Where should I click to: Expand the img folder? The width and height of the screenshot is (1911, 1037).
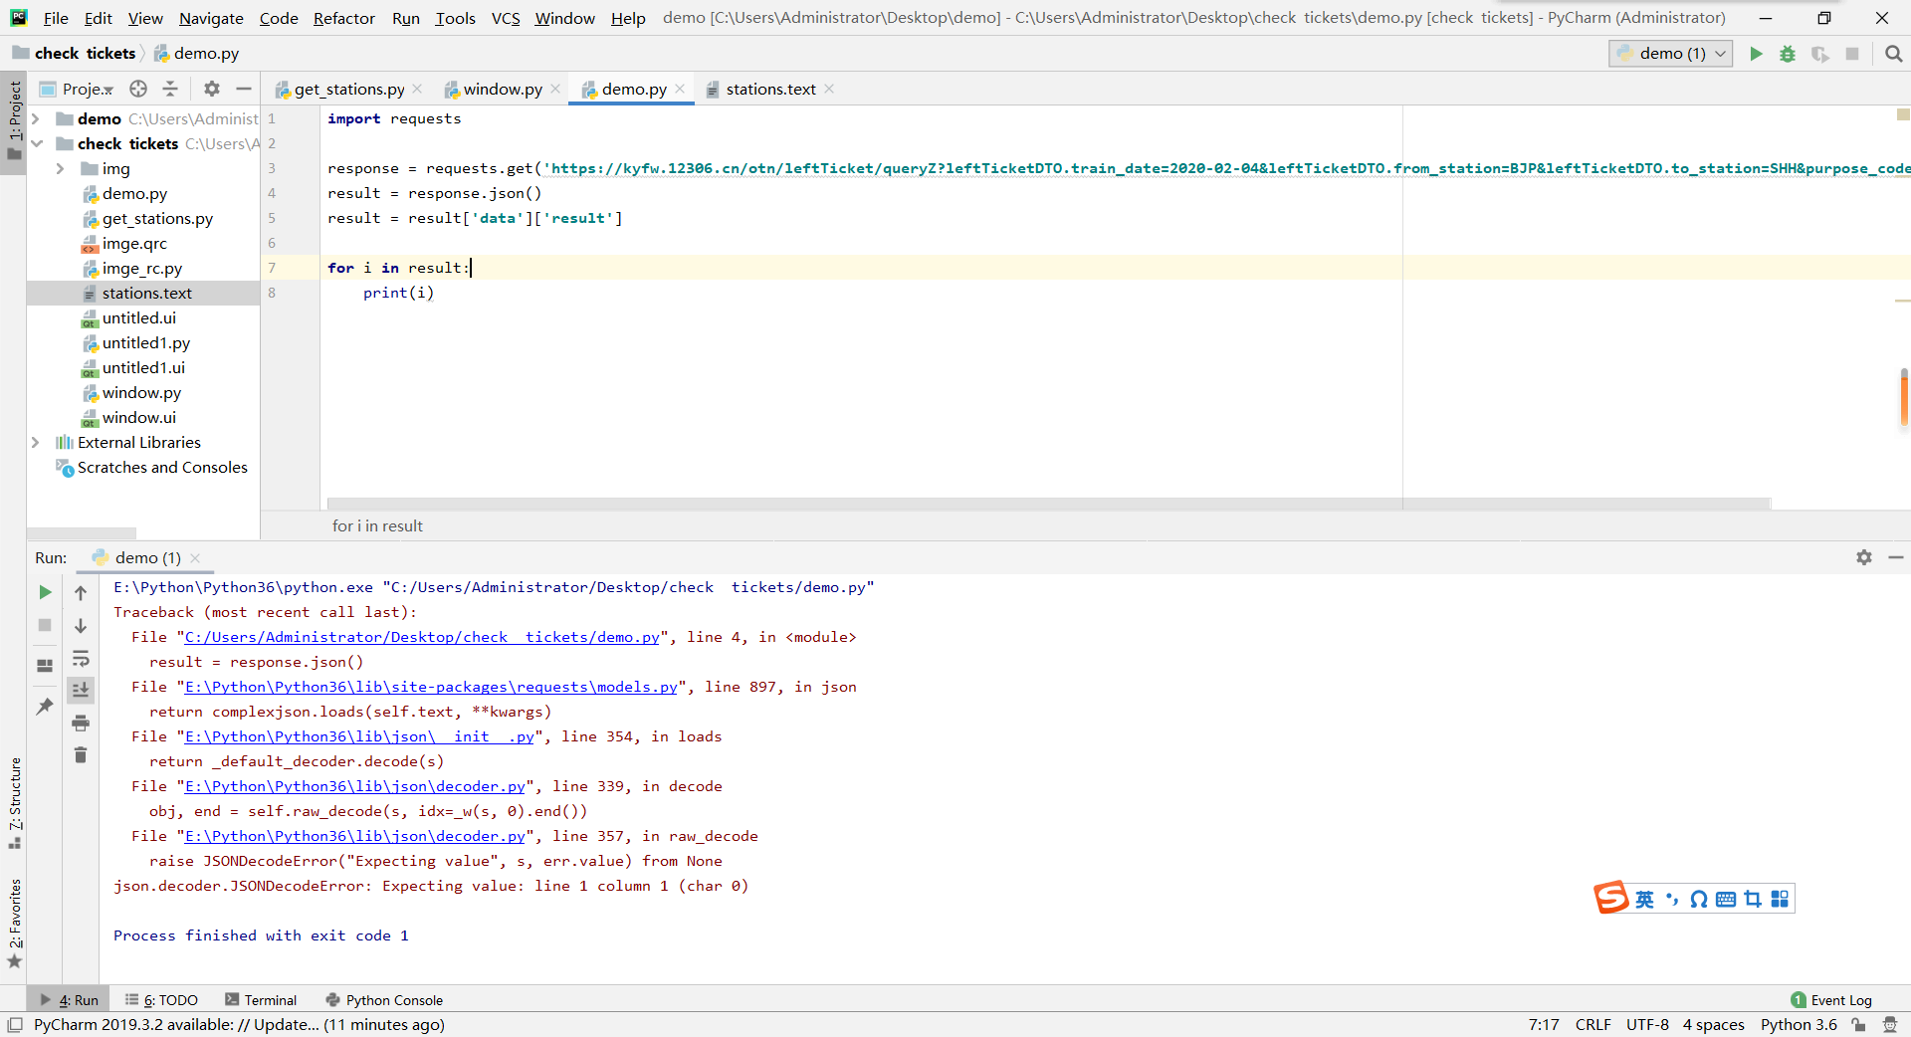(x=60, y=168)
